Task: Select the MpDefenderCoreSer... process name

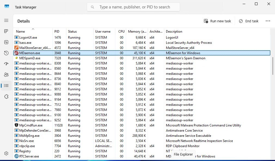Action: click(x=35, y=131)
